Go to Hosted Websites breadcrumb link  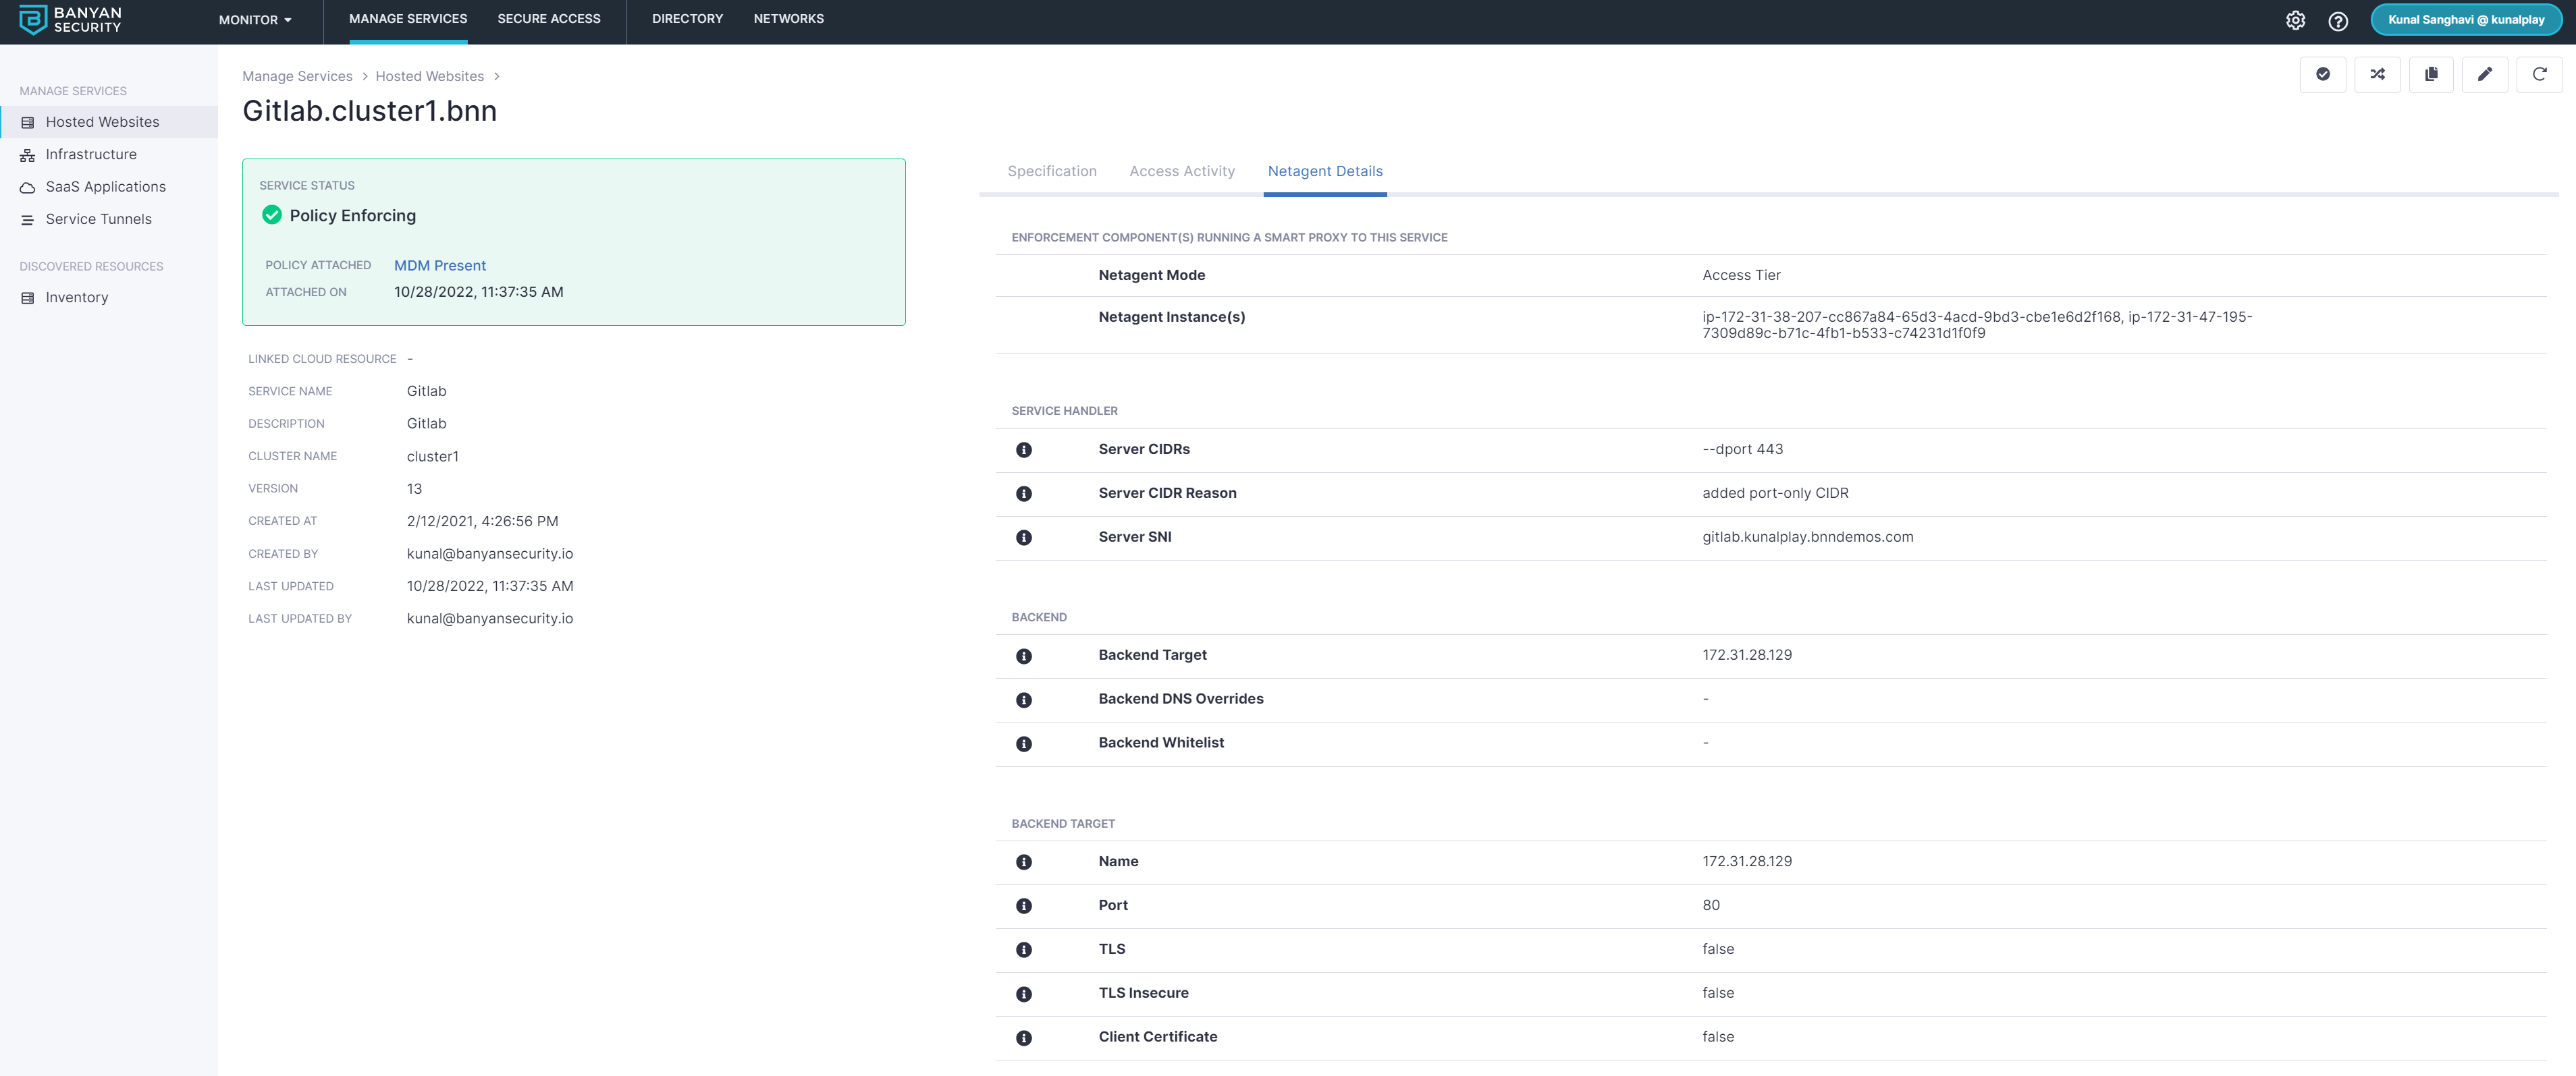pos(429,76)
